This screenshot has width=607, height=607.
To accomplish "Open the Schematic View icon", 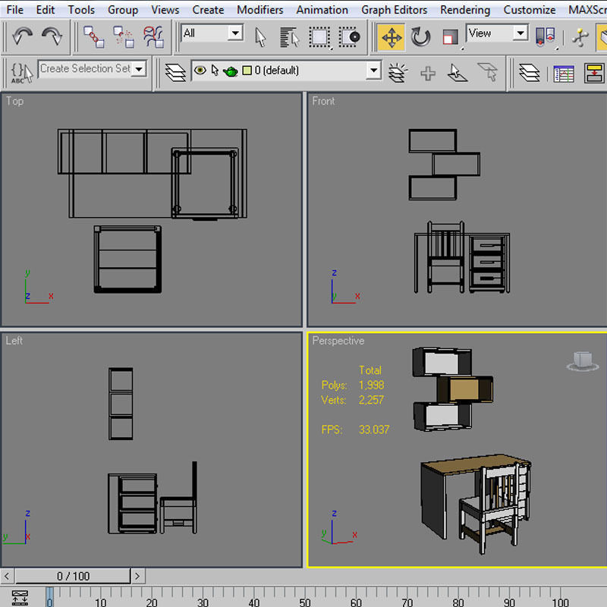I will coord(594,73).
